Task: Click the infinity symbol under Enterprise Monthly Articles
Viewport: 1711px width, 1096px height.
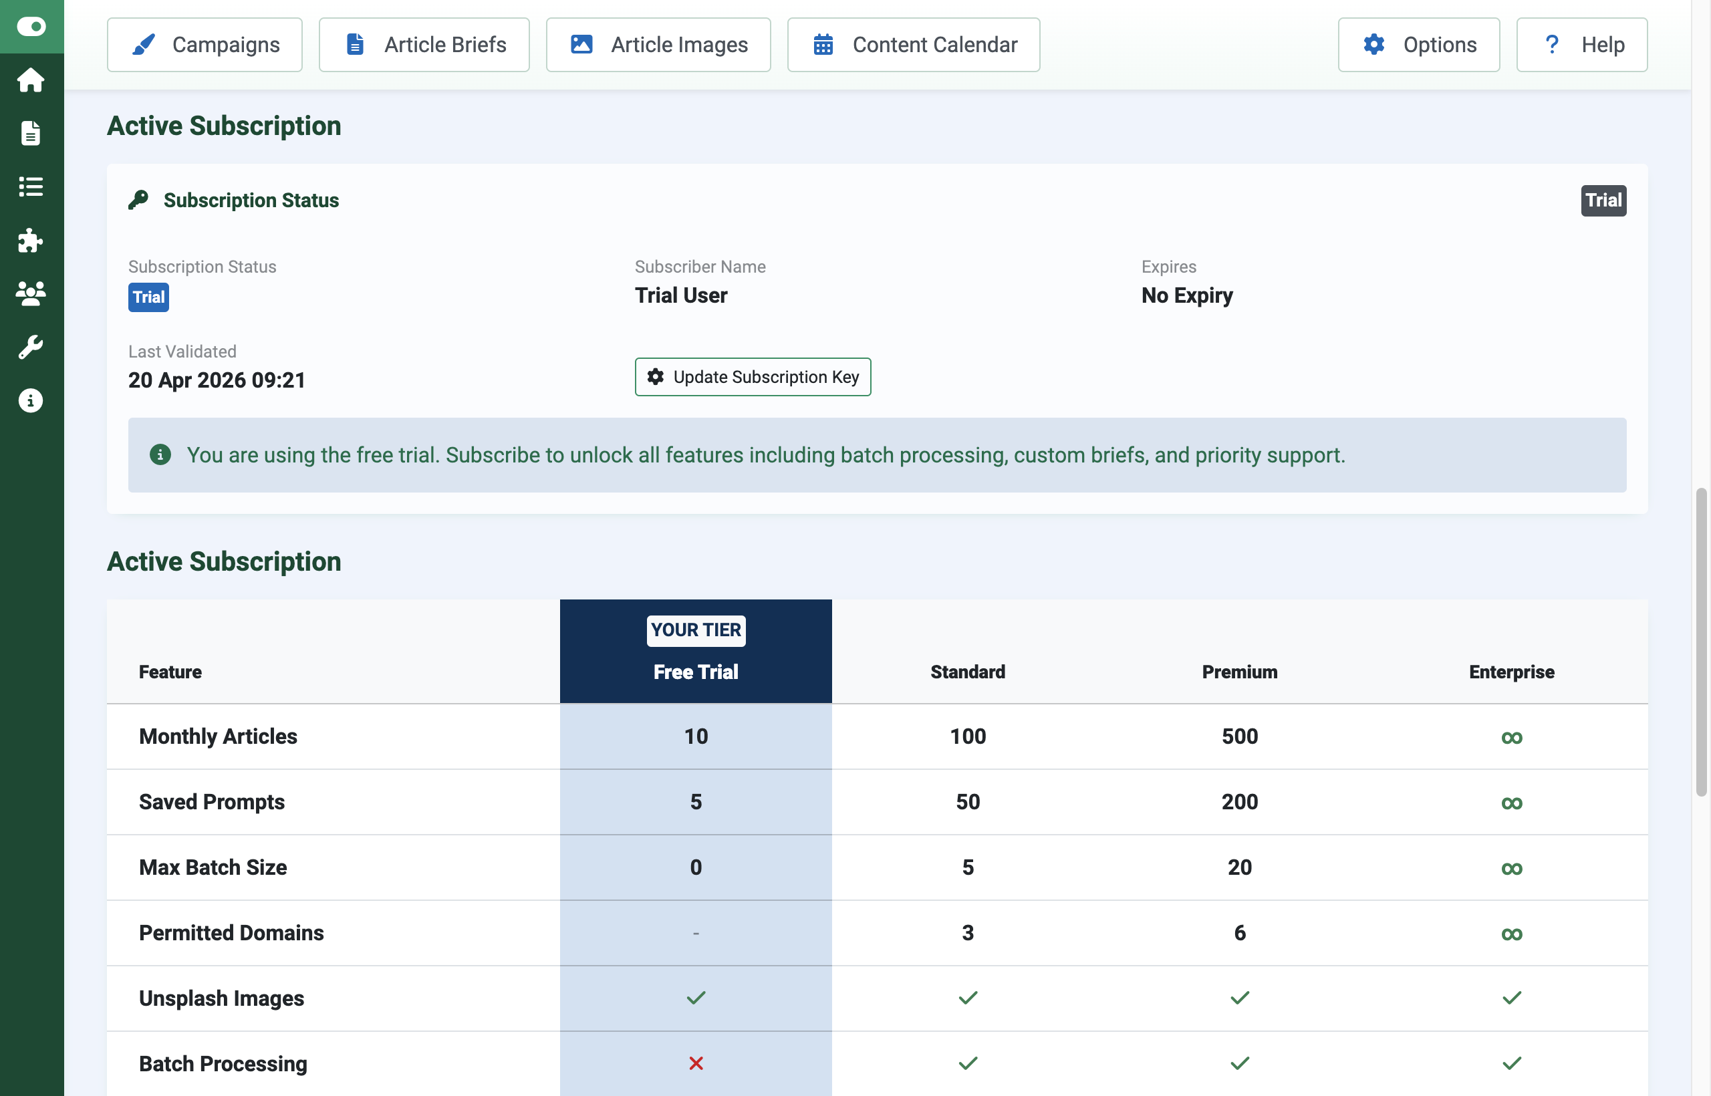Action: 1512,737
